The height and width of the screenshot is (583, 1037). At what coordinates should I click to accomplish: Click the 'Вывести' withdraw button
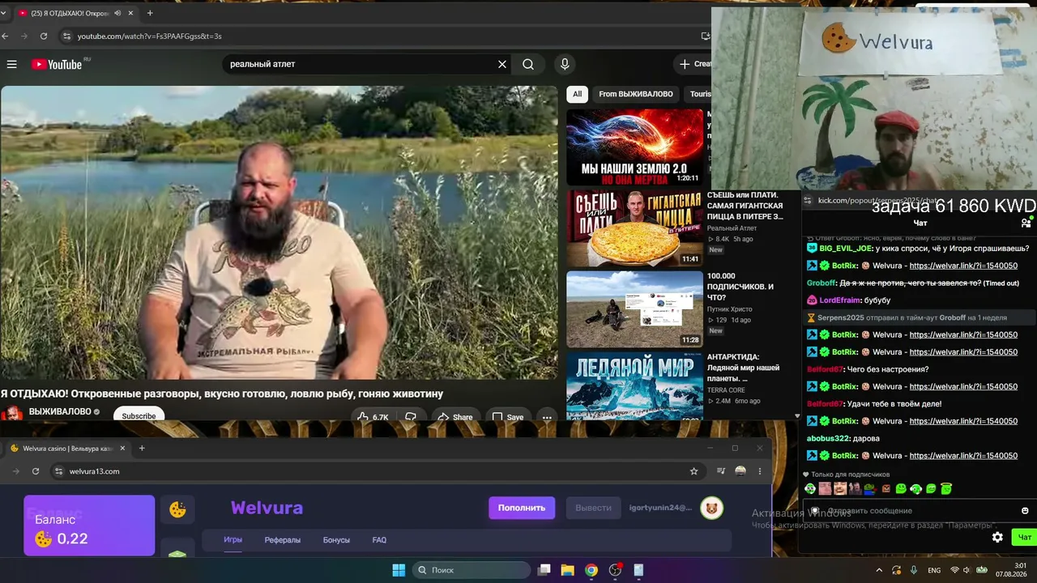593,508
